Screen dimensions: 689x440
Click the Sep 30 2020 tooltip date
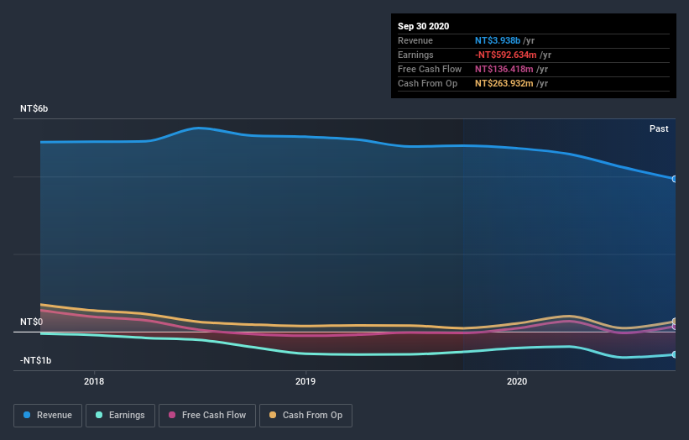click(x=424, y=26)
